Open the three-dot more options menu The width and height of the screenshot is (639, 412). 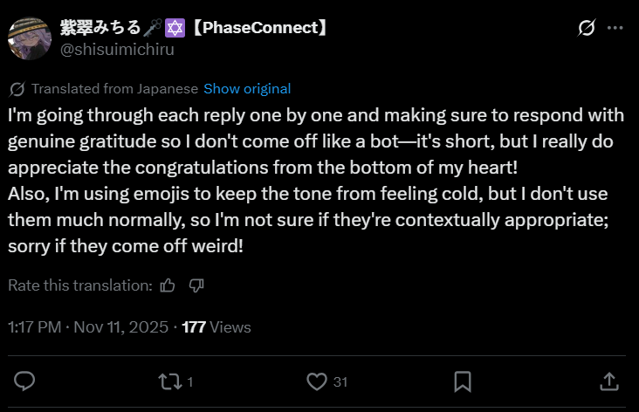pos(615,28)
